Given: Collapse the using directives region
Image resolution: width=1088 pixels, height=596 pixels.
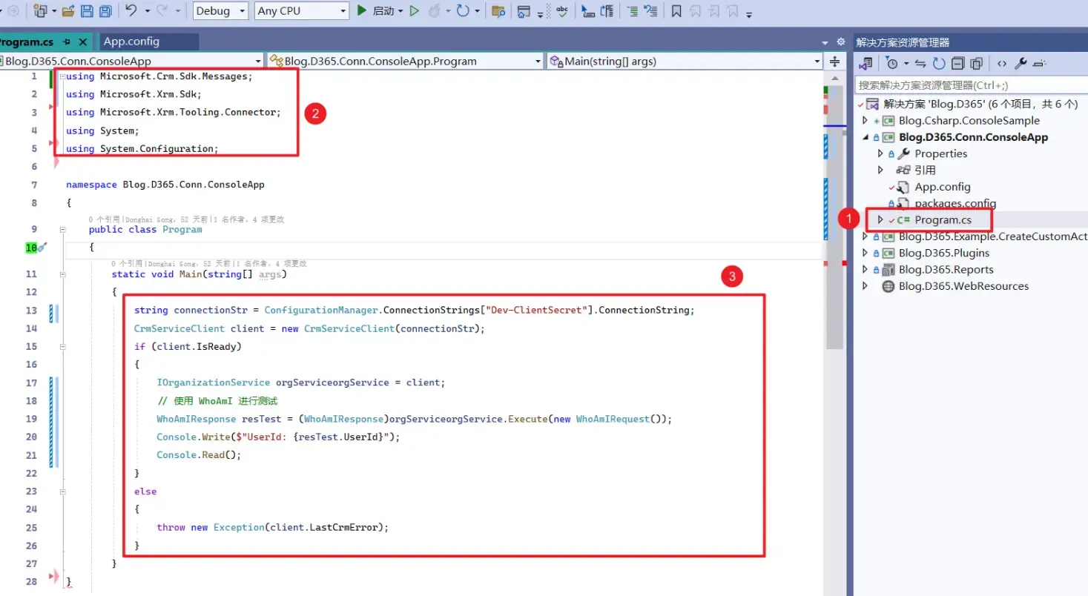Looking at the screenshot, I should pyautogui.click(x=62, y=76).
